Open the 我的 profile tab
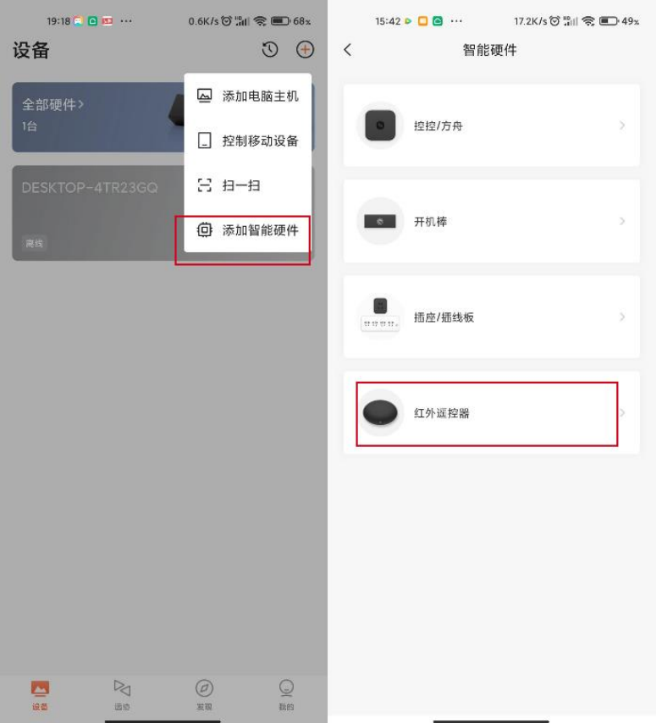The image size is (662, 723). coord(286,695)
